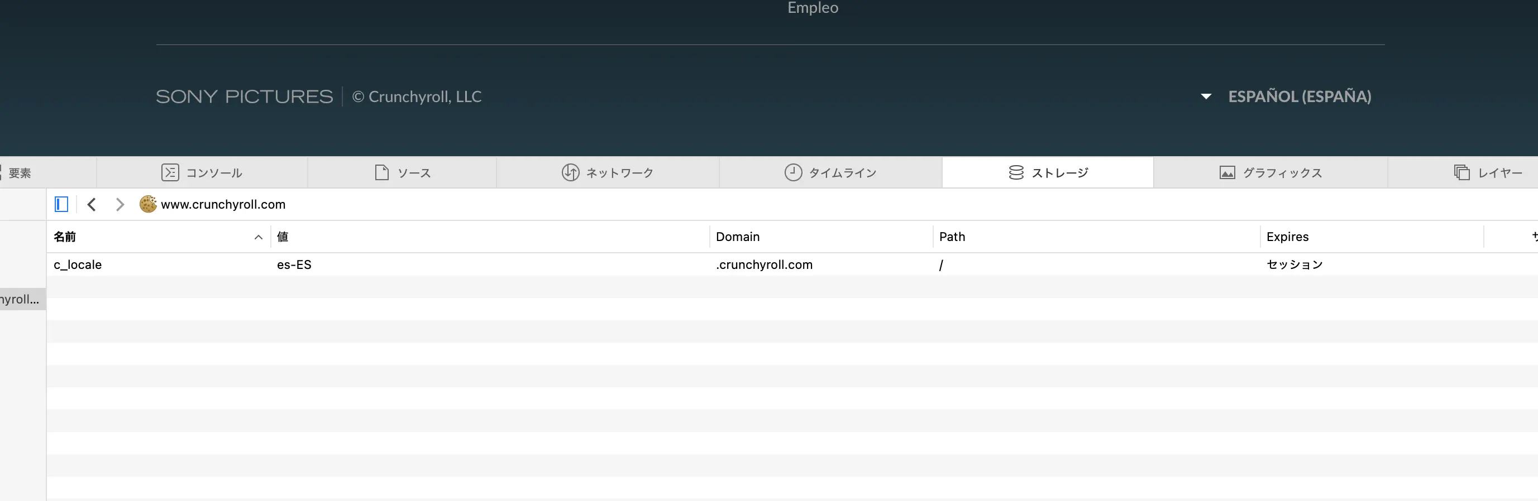Image resolution: width=1538 pixels, height=501 pixels.
Task: Click the © Crunchyroll, LLC text
Action: (x=417, y=97)
